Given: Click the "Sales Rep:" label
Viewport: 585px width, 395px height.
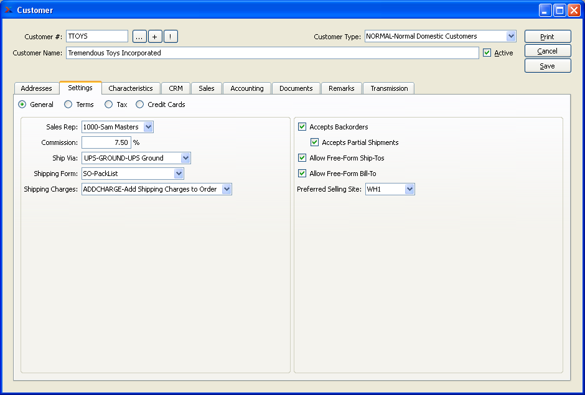Looking at the screenshot, I should click(62, 127).
